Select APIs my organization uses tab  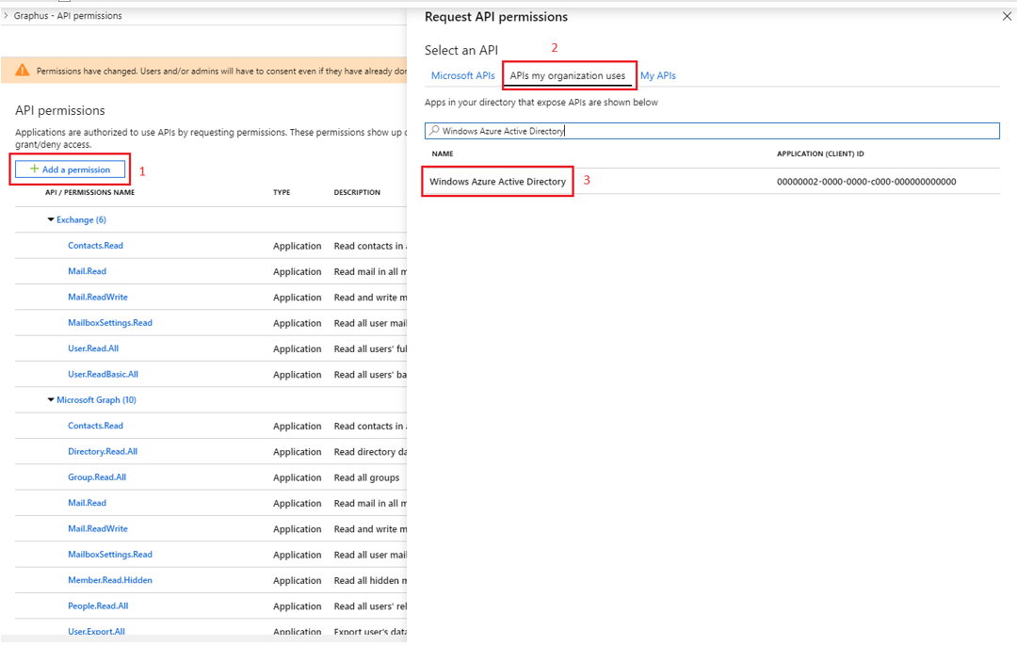[x=568, y=75]
